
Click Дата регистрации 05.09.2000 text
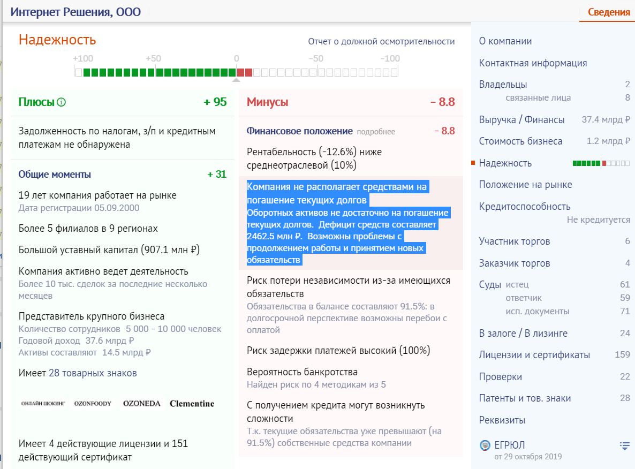pyautogui.click(x=79, y=208)
